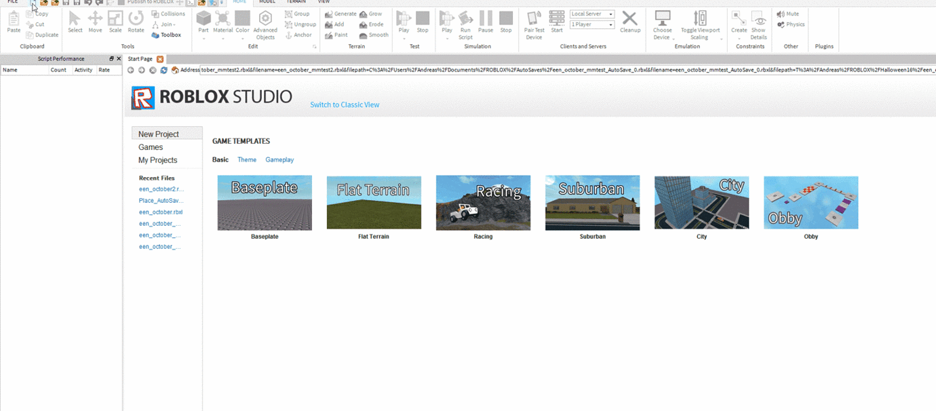Expand the Part dropdown arrow
This screenshot has width=936, height=411.
(203, 38)
